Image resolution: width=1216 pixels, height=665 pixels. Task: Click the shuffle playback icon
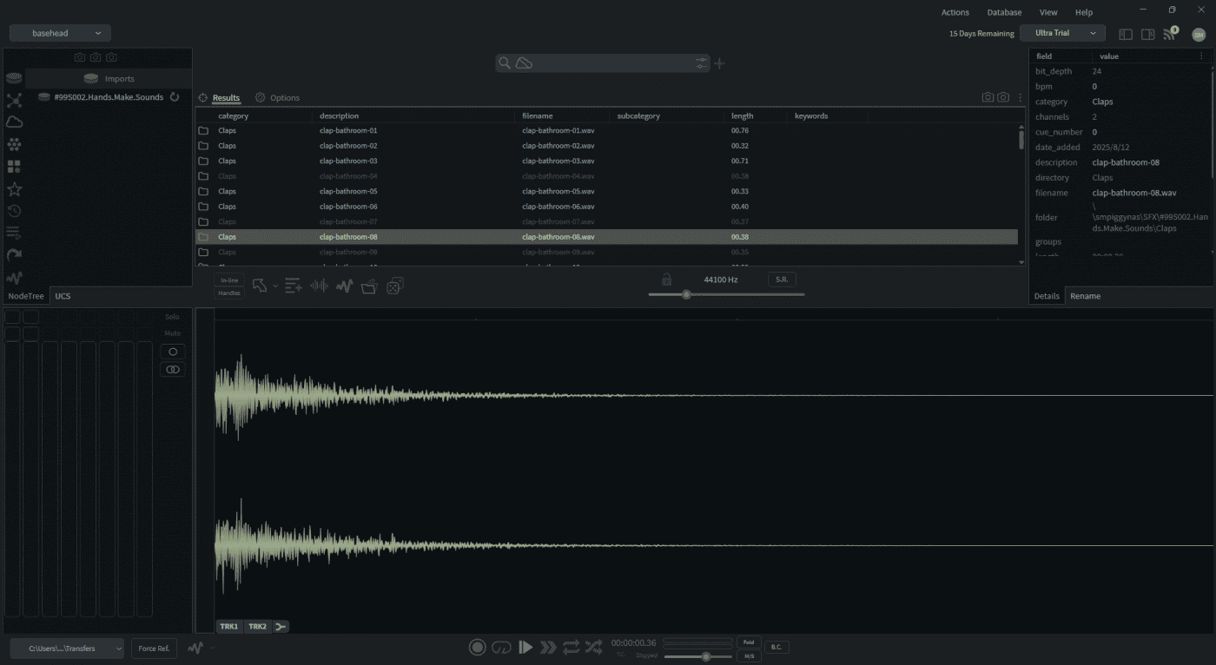[x=593, y=647]
